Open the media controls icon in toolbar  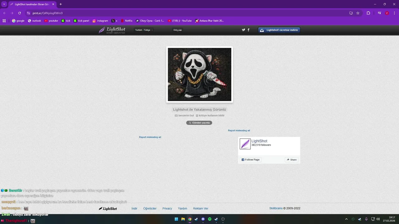[379, 13]
